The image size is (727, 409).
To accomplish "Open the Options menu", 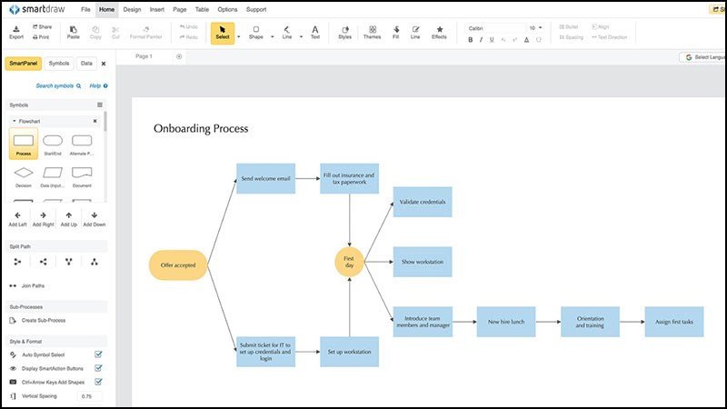I will 228,9.
